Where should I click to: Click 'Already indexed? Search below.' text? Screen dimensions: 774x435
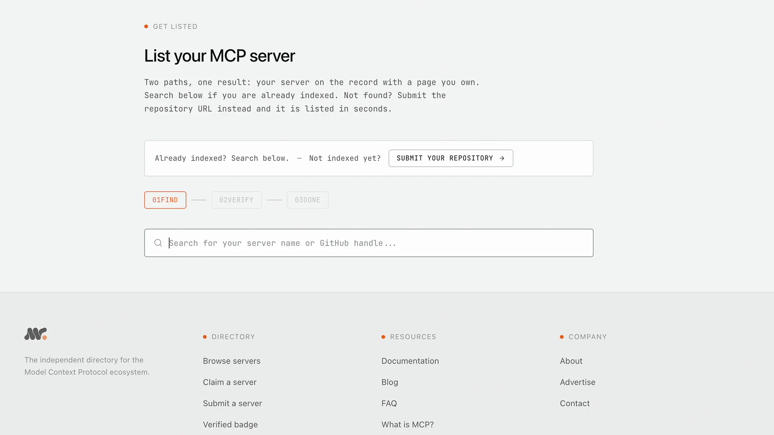pos(222,158)
